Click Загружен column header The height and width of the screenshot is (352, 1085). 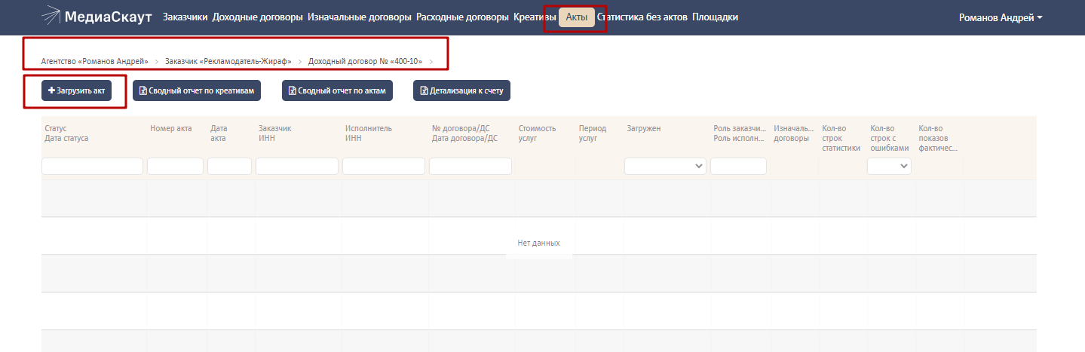[644, 128]
